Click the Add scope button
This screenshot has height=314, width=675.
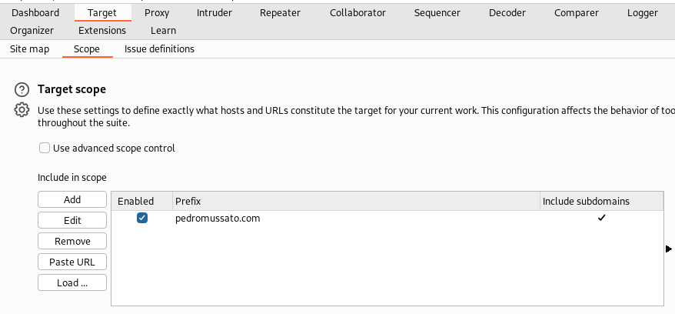tap(72, 199)
